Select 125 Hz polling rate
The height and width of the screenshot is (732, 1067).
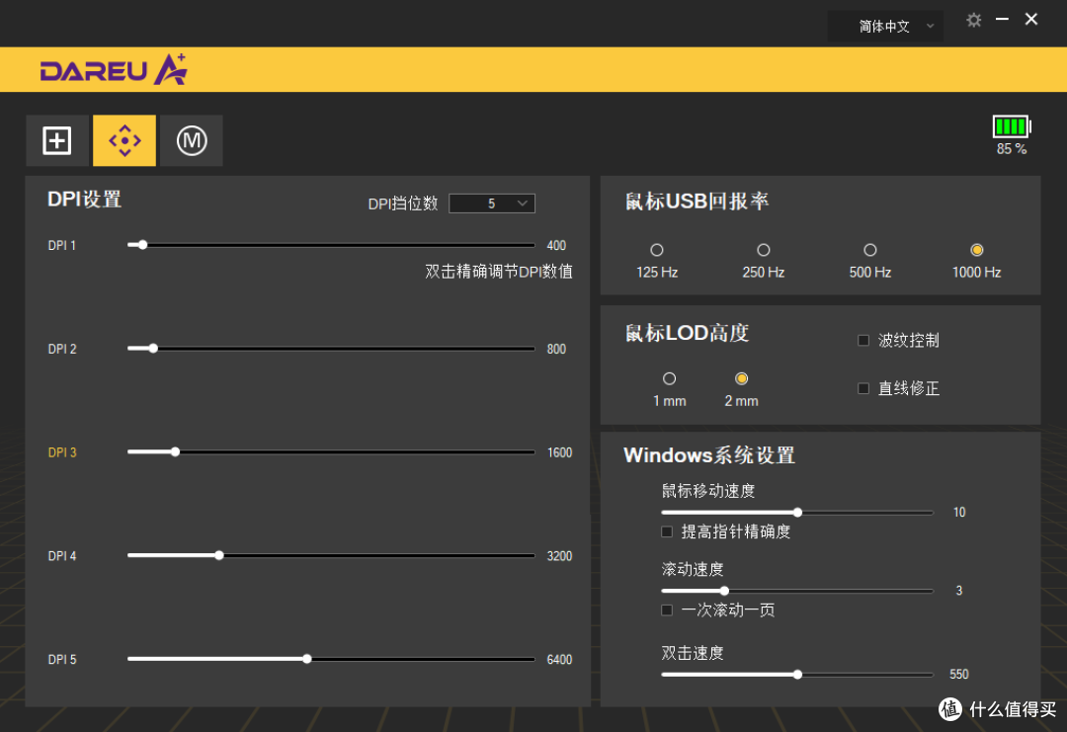pos(657,250)
